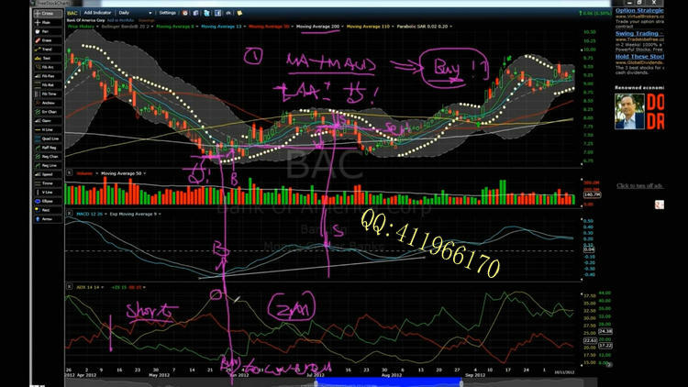Click the blue date range scrollbar
688x387 pixels.
[x=388, y=383]
